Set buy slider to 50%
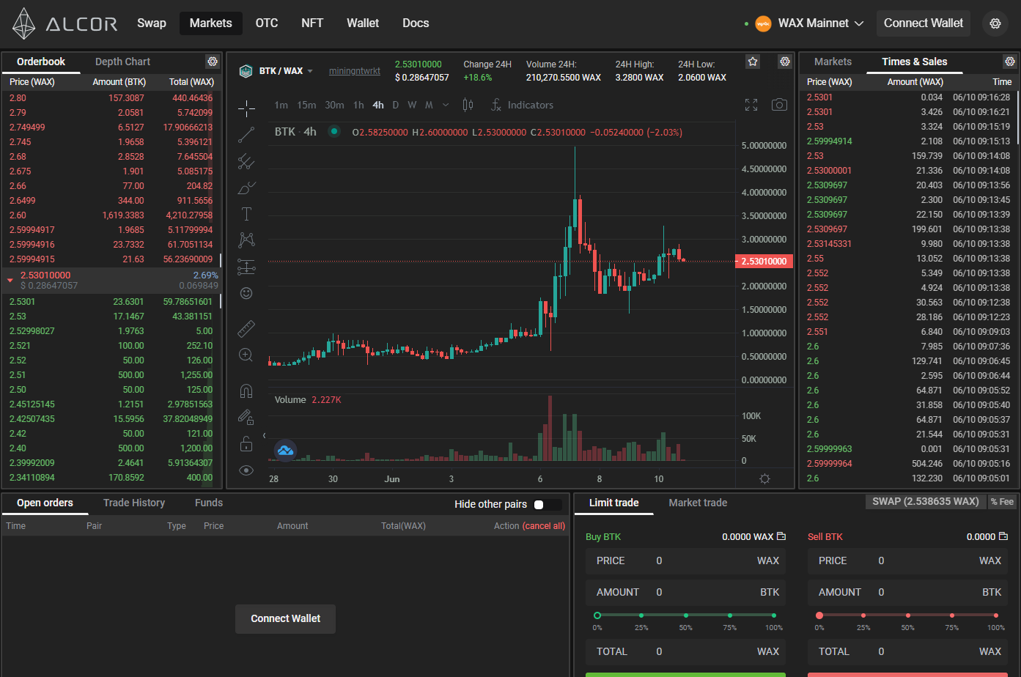 pos(686,615)
